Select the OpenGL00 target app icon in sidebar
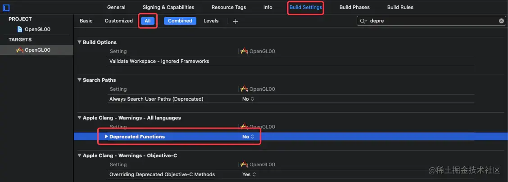This screenshot has height=182, width=508. [20, 50]
